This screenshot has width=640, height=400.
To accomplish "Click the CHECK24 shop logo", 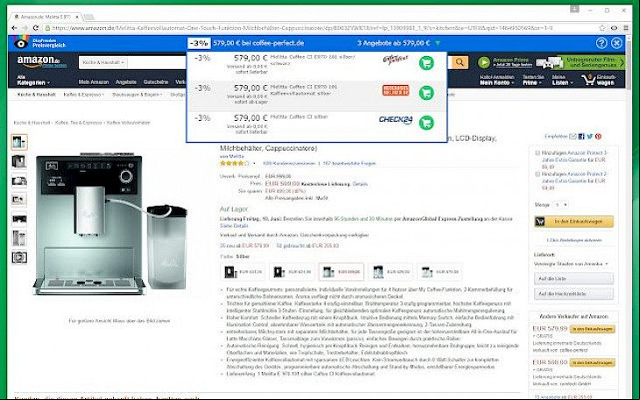I will [x=395, y=120].
